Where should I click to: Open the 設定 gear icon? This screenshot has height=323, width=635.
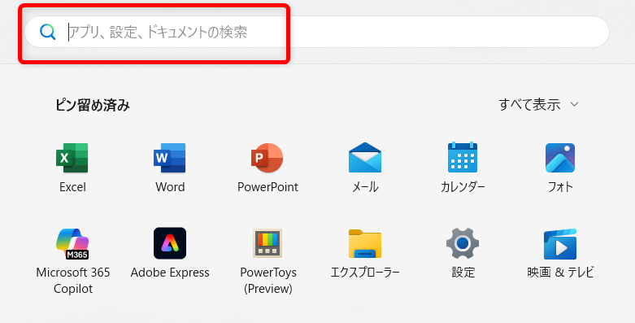[463, 243]
